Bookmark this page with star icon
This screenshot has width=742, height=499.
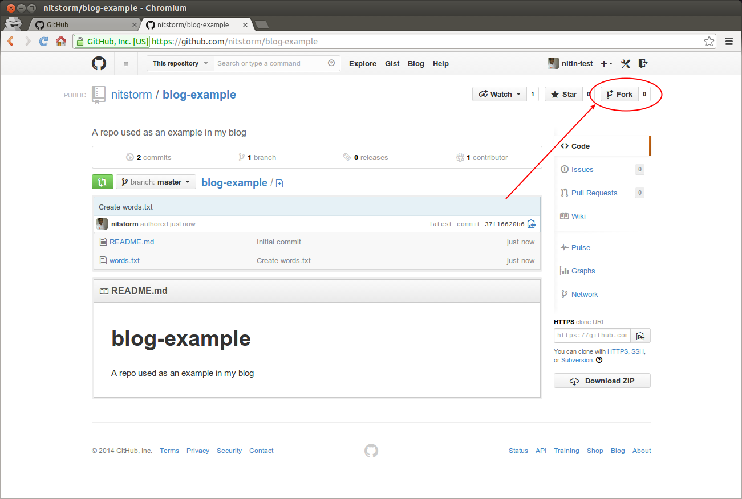click(x=709, y=41)
